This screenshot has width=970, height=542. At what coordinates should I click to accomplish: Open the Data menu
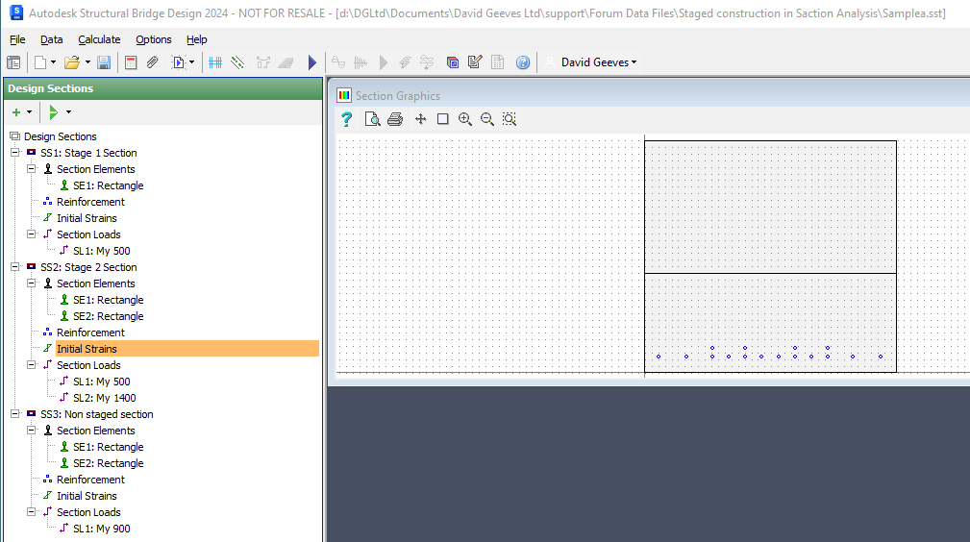(x=51, y=39)
